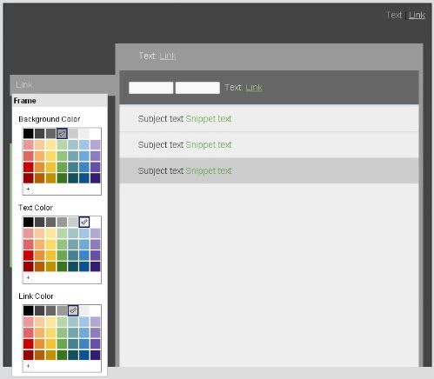434x379 pixels.
Task: Pick dark teal in Background Color palette
Action: point(73,178)
